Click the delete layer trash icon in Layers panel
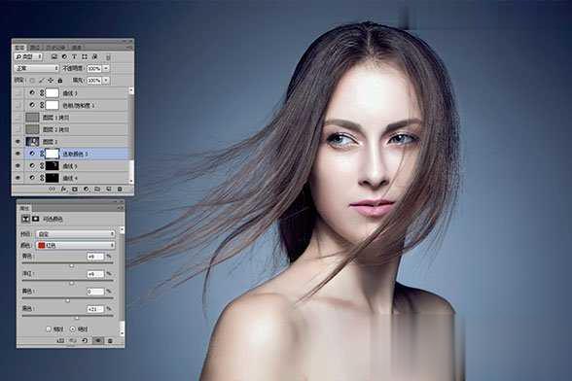The width and height of the screenshot is (572, 381). pyautogui.click(x=120, y=190)
